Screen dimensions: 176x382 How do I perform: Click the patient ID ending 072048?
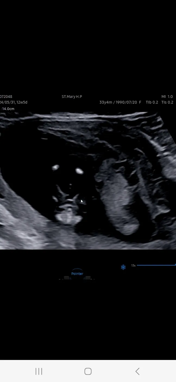click(6, 97)
